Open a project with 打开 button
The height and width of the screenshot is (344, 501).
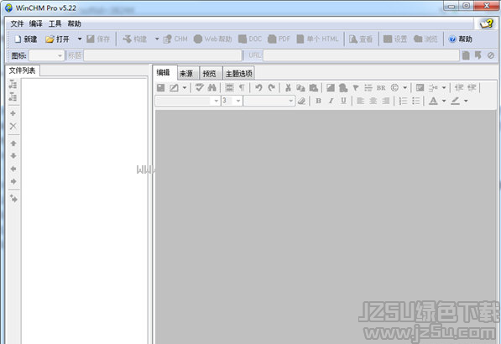(x=58, y=39)
